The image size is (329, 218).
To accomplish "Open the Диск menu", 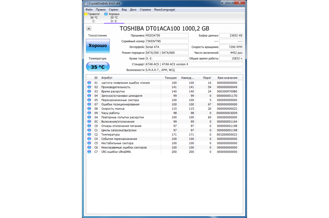I will point(133,10).
